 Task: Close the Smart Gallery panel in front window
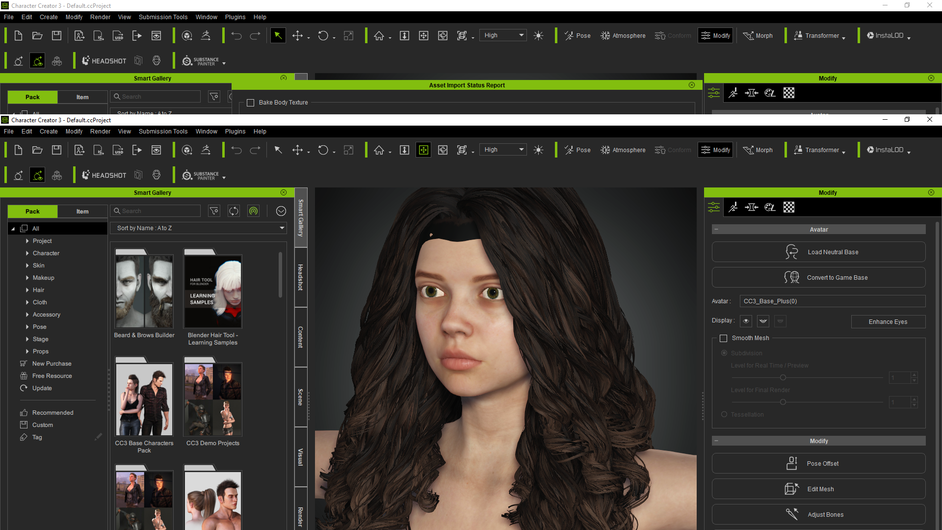click(x=284, y=192)
